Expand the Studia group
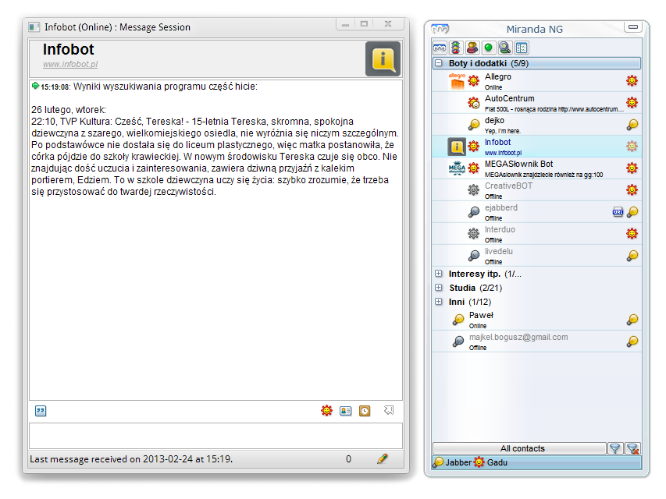The image size is (666, 499). (439, 288)
